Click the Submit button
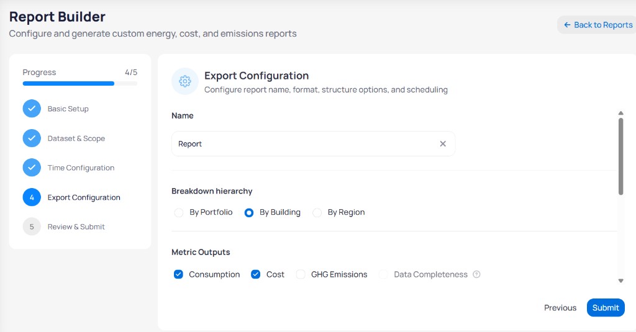The width and height of the screenshot is (636, 332). click(606, 308)
